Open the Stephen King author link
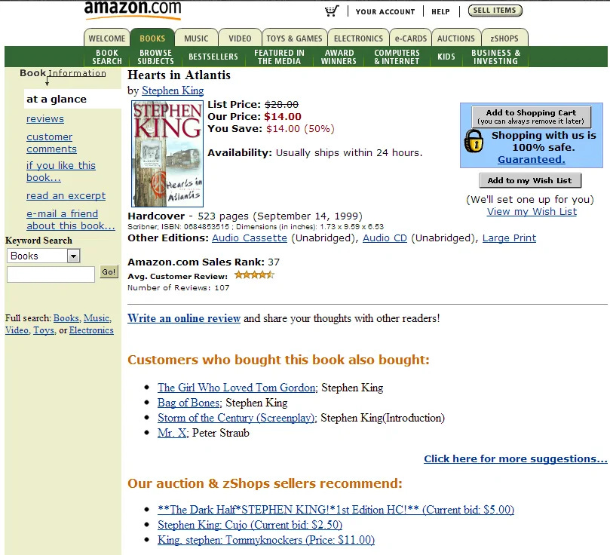This screenshot has width=610, height=555. (x=173, y=90)
